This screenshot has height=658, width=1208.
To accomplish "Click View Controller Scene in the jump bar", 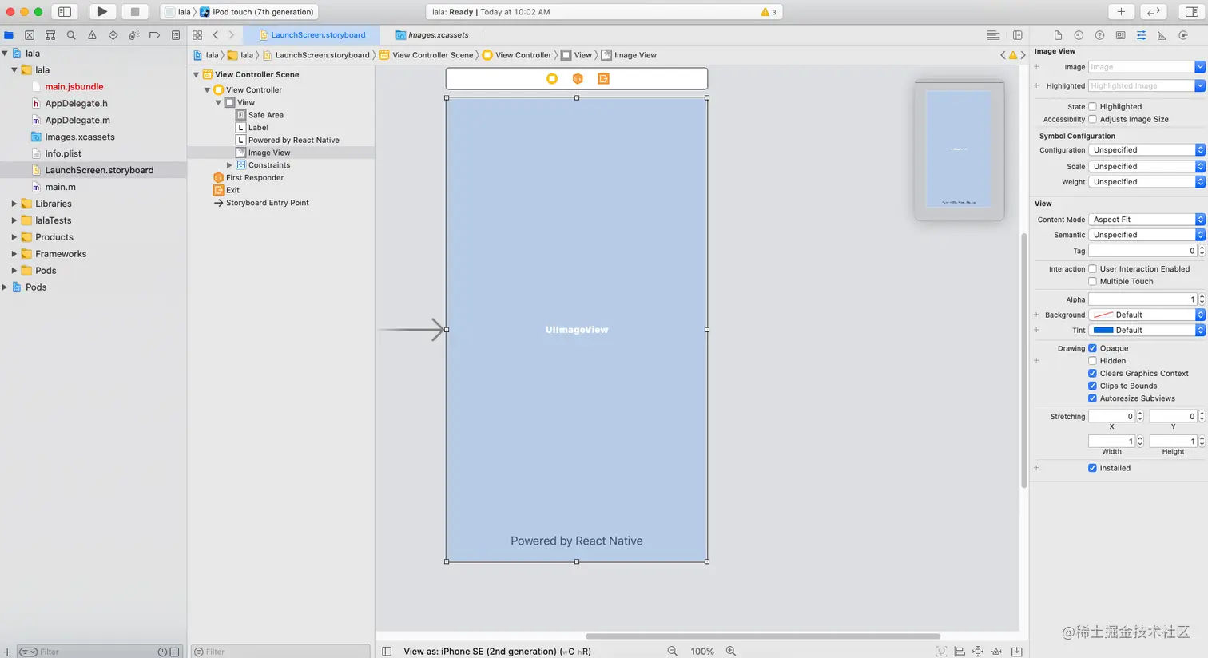I will [427, 55].
